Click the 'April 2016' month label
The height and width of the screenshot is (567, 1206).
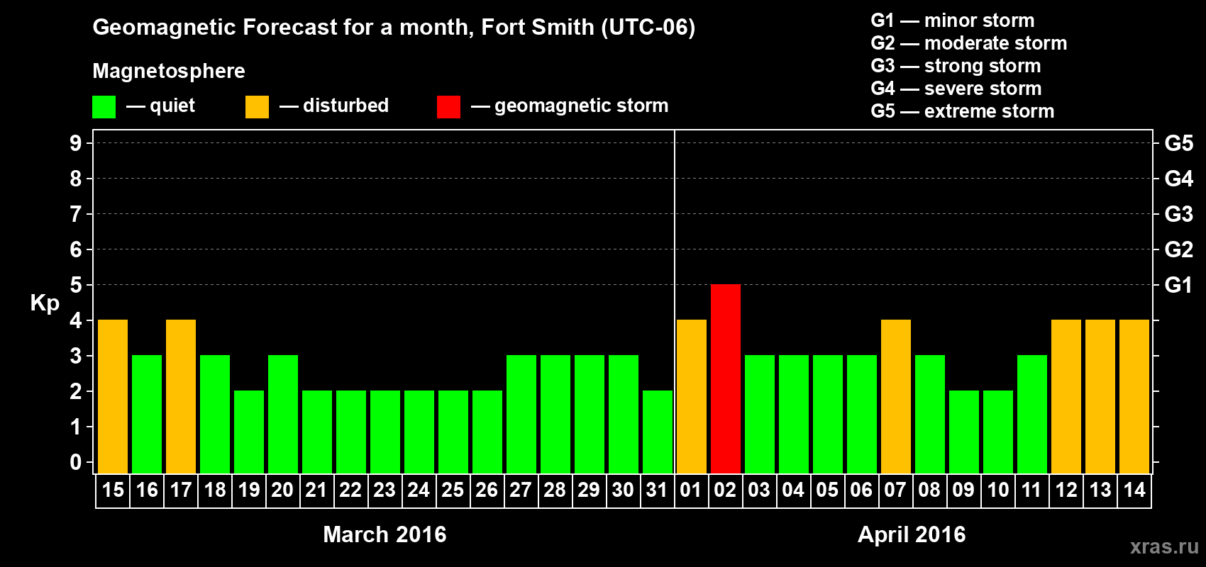point(912,534)
